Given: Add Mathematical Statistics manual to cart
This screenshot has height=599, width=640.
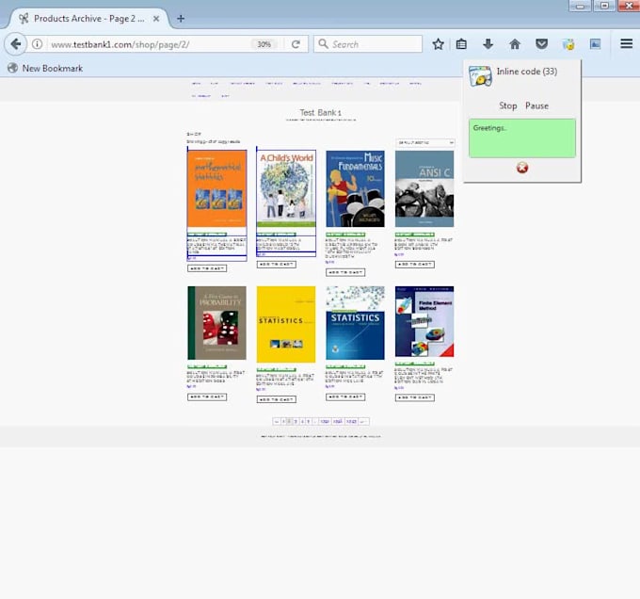Looking at the screenshot, I should pos(207,268).
